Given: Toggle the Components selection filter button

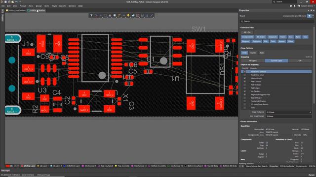Looking at the screenshot, I should tap(247, 37).
